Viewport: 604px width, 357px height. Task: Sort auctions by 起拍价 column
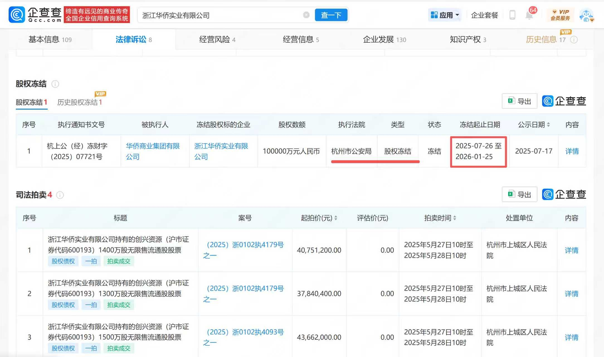click(x=336, y=218)
